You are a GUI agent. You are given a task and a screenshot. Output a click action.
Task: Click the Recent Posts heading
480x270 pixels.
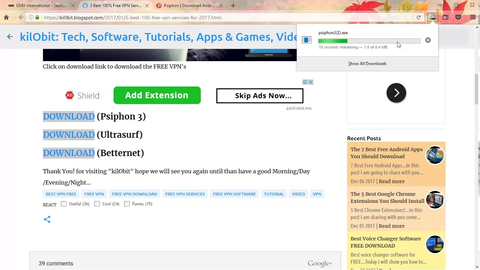click(x=364, y=138)
